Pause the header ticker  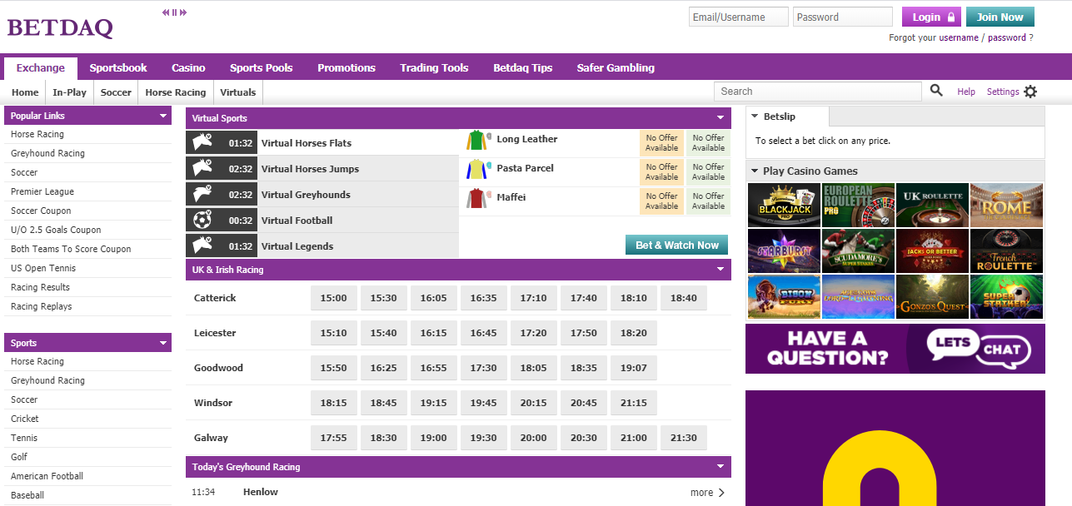[x=174, y=12]
